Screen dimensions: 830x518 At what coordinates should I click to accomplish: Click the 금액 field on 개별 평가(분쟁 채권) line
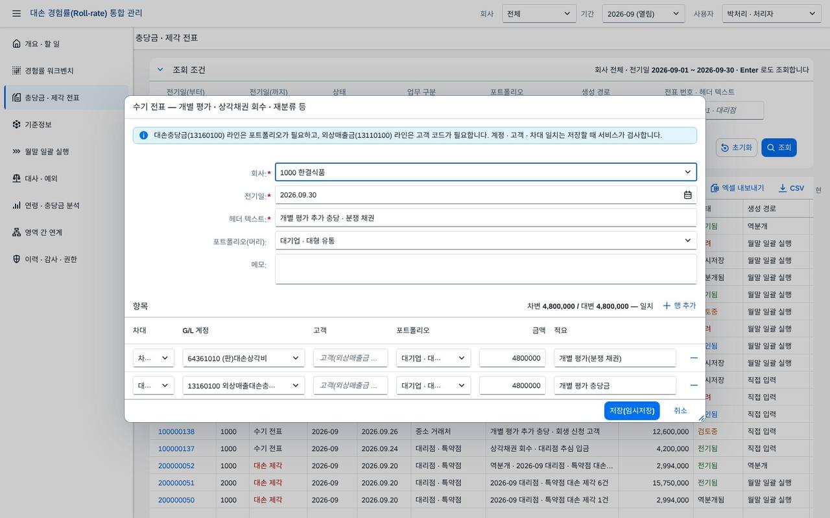pyautogui.click(x=512, y=358)
